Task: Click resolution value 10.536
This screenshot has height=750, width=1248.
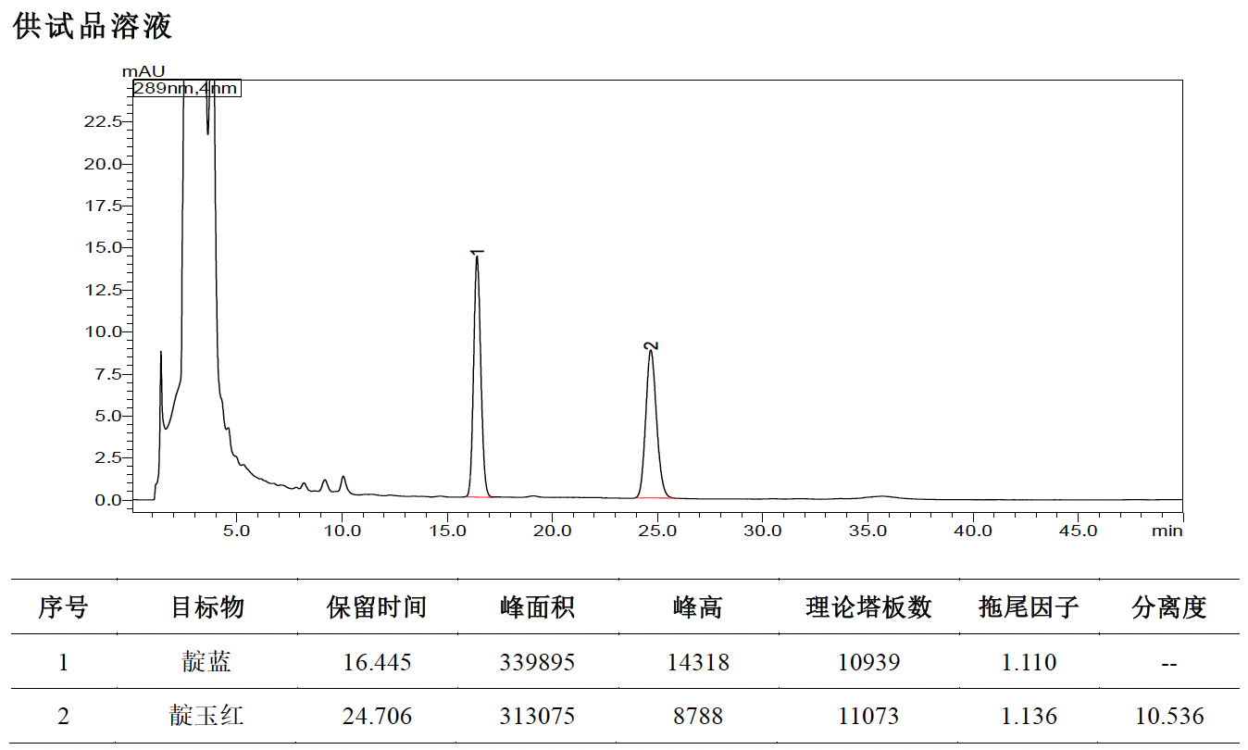Action: coord(1169,717)
